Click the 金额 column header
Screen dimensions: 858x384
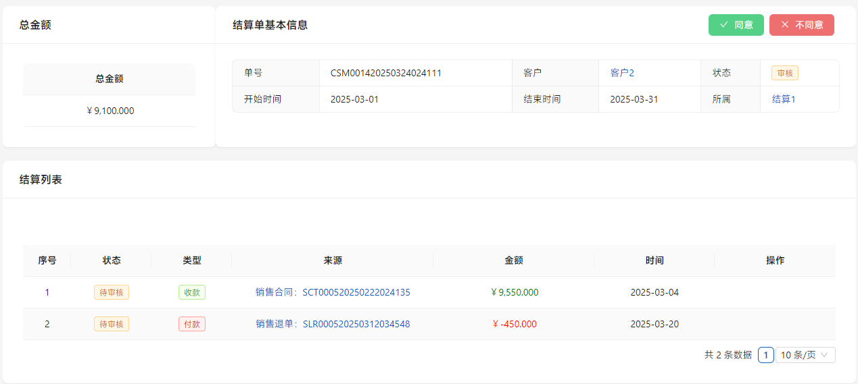(514, 260)
